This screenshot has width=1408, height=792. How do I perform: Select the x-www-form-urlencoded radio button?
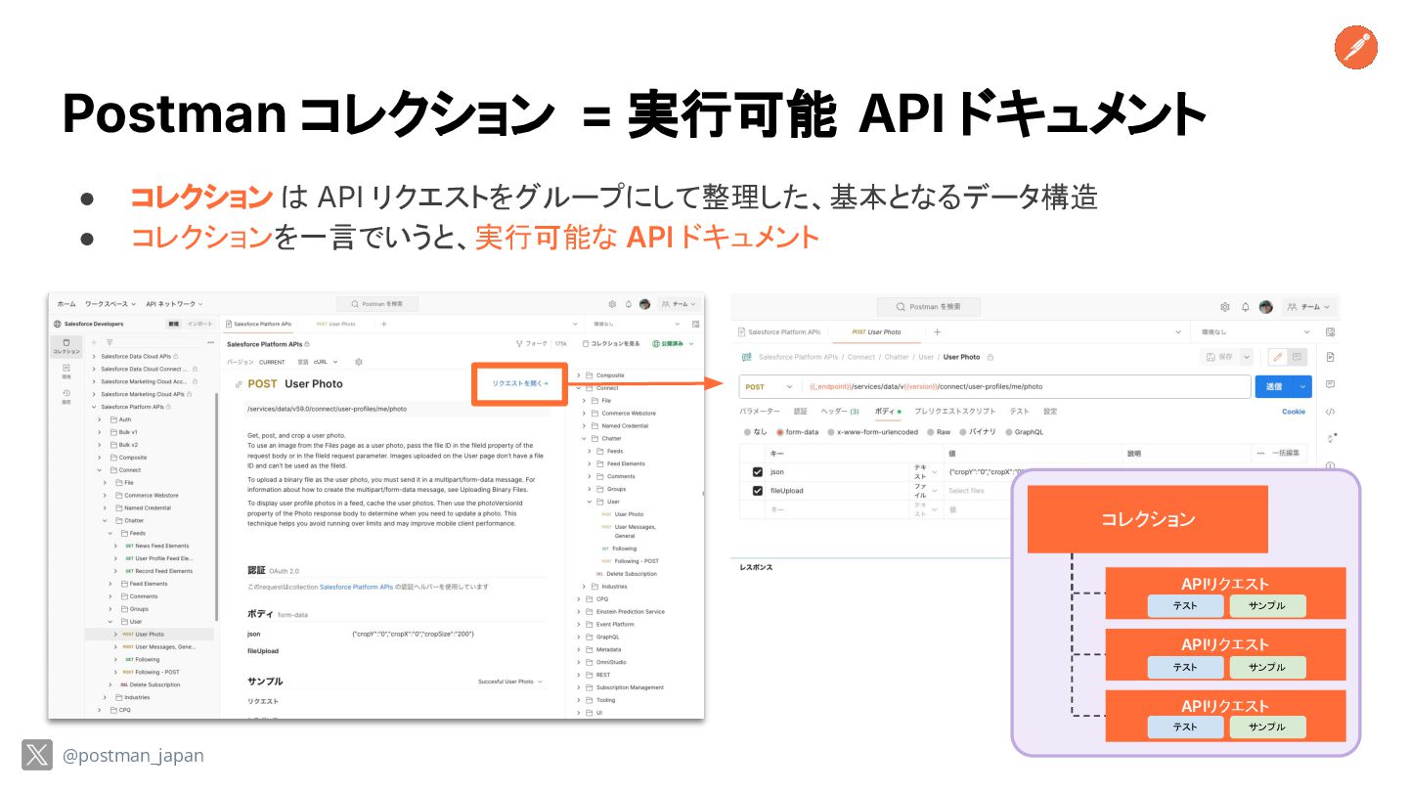[x=831, y=431]
